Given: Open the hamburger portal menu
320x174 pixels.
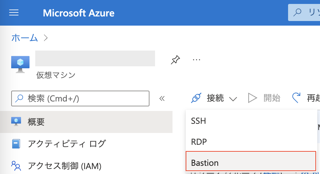Looking at the screenshot, I should pyautogui.click(x=14, y=12).
